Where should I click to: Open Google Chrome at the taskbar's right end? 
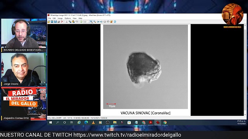click(165, 122)
